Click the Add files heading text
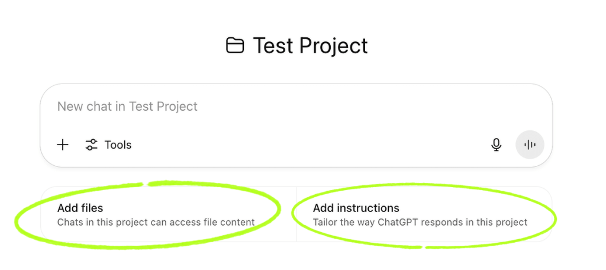606x270 pixels. tap(80, 208)
